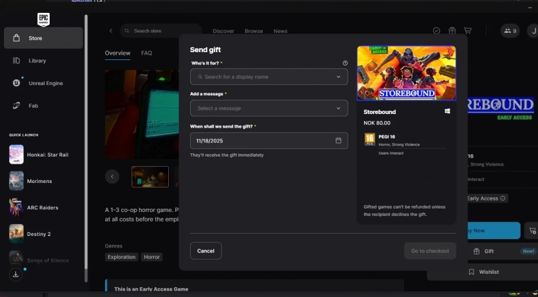
Task: Click the search magnifier icon in store bar
Action: (x=127, y=31)
